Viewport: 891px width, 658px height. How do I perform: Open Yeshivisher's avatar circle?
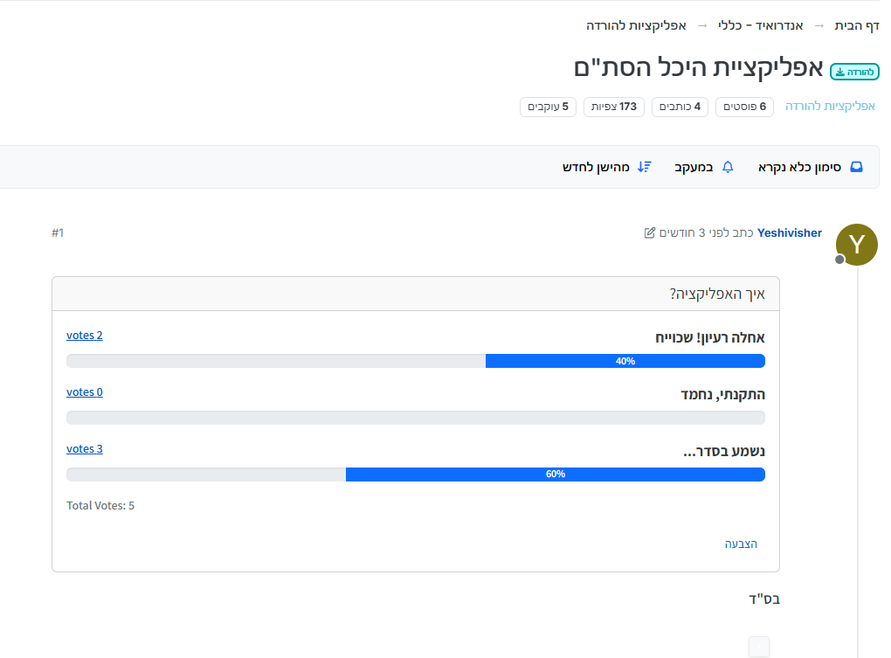point(857,245)
